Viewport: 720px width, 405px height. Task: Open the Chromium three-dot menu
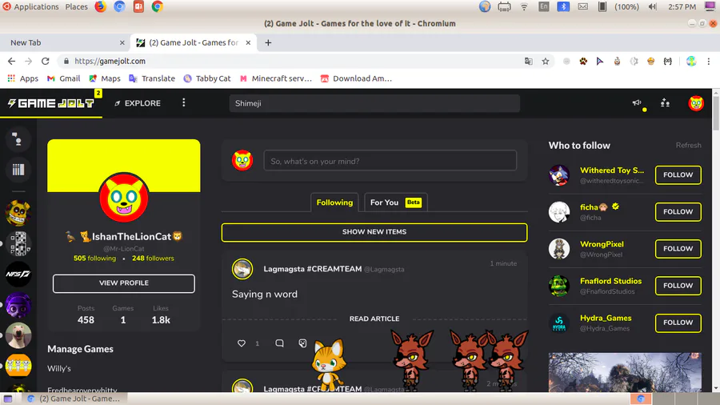tap(709, 61)
